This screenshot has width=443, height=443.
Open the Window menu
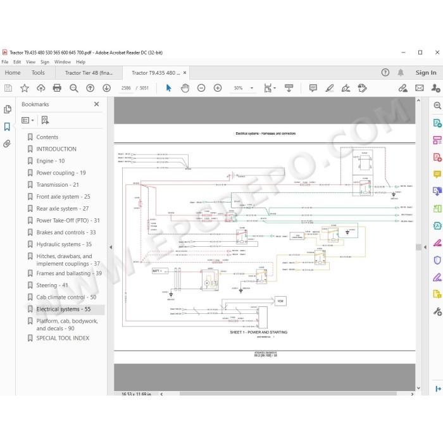(63, 62)
